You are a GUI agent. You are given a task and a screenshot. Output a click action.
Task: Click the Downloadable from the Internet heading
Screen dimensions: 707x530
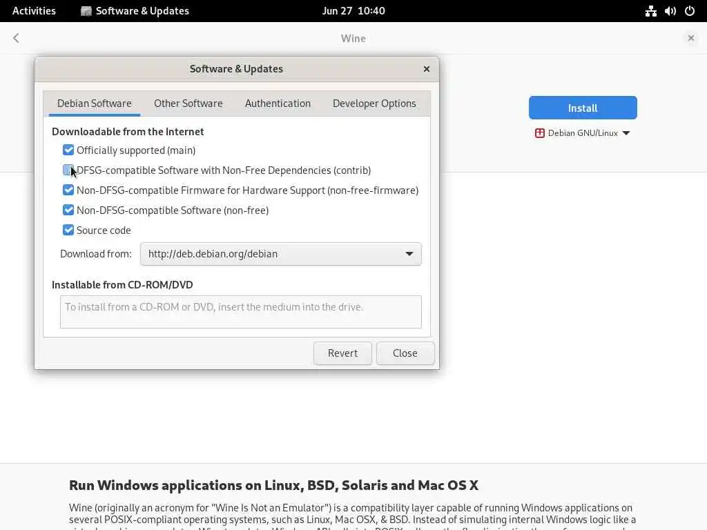[x=128, y=132]
